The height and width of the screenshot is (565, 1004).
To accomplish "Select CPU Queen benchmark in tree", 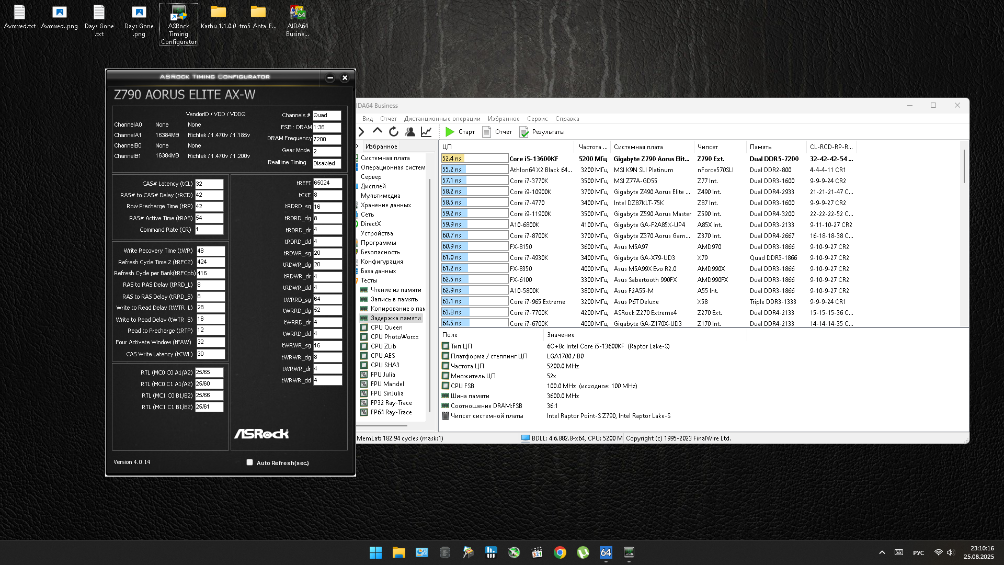I will point(386,327).
